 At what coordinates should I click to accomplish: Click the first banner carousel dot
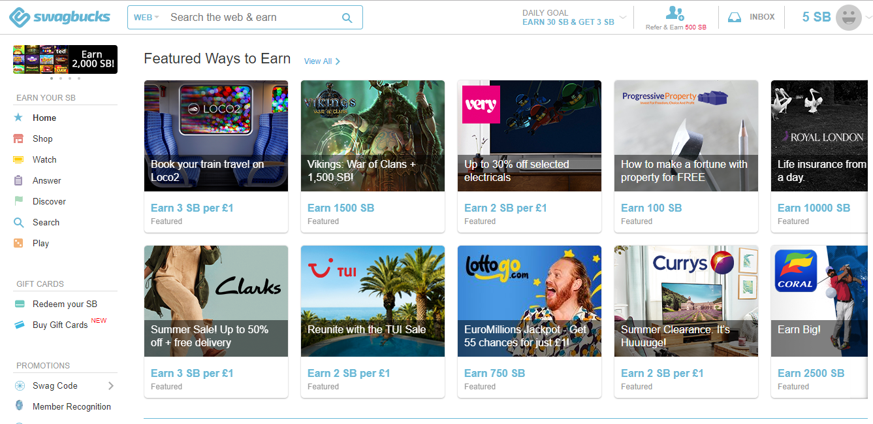52,78
